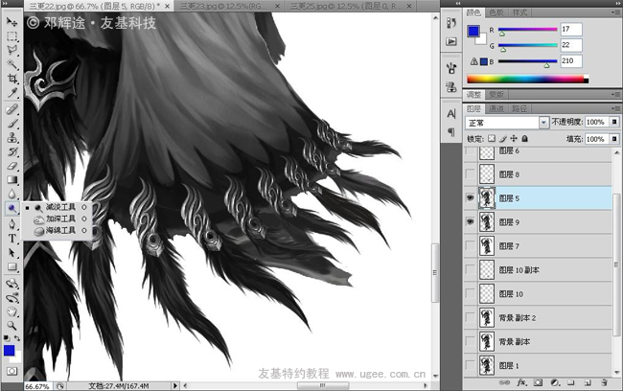The width and height of the screenshot is (623, 391).
Task: Open the 填充 fill slider arrow
Action: click(x=614, y=139)
